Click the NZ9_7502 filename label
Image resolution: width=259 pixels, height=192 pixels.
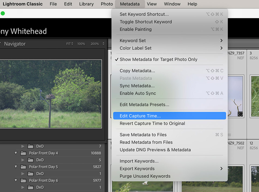[x=236, y=143]
